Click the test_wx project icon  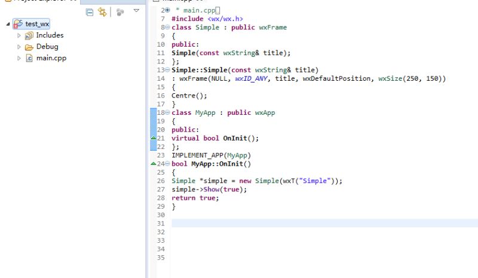[18, 24]
